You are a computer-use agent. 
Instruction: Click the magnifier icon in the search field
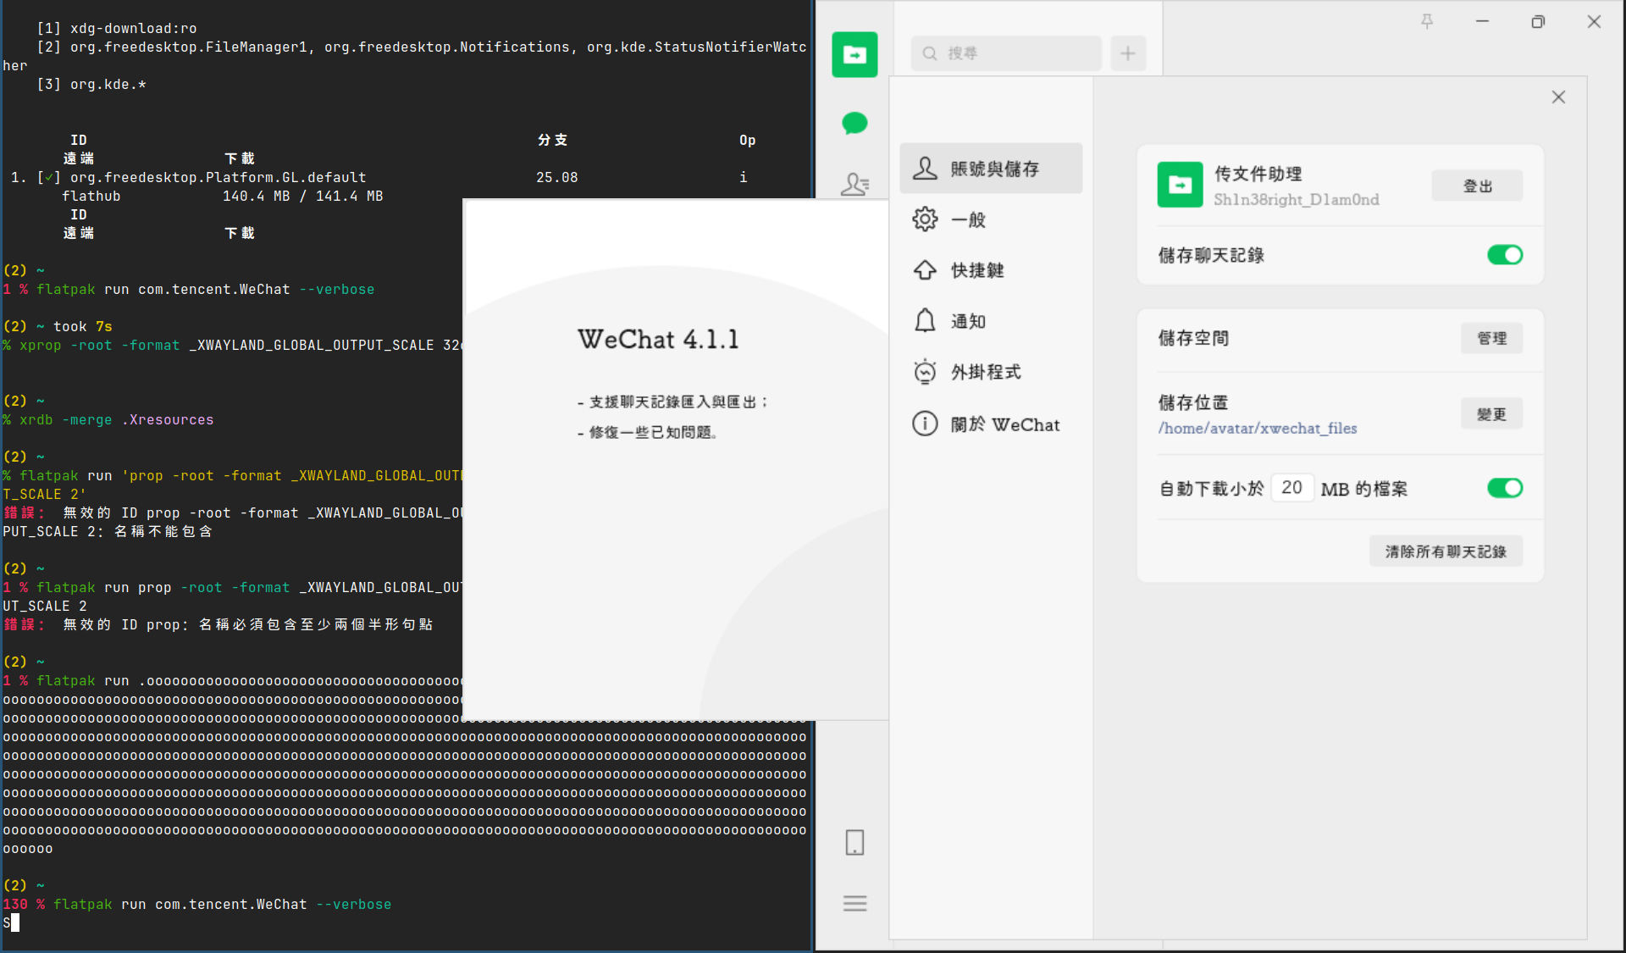point(930,53)
